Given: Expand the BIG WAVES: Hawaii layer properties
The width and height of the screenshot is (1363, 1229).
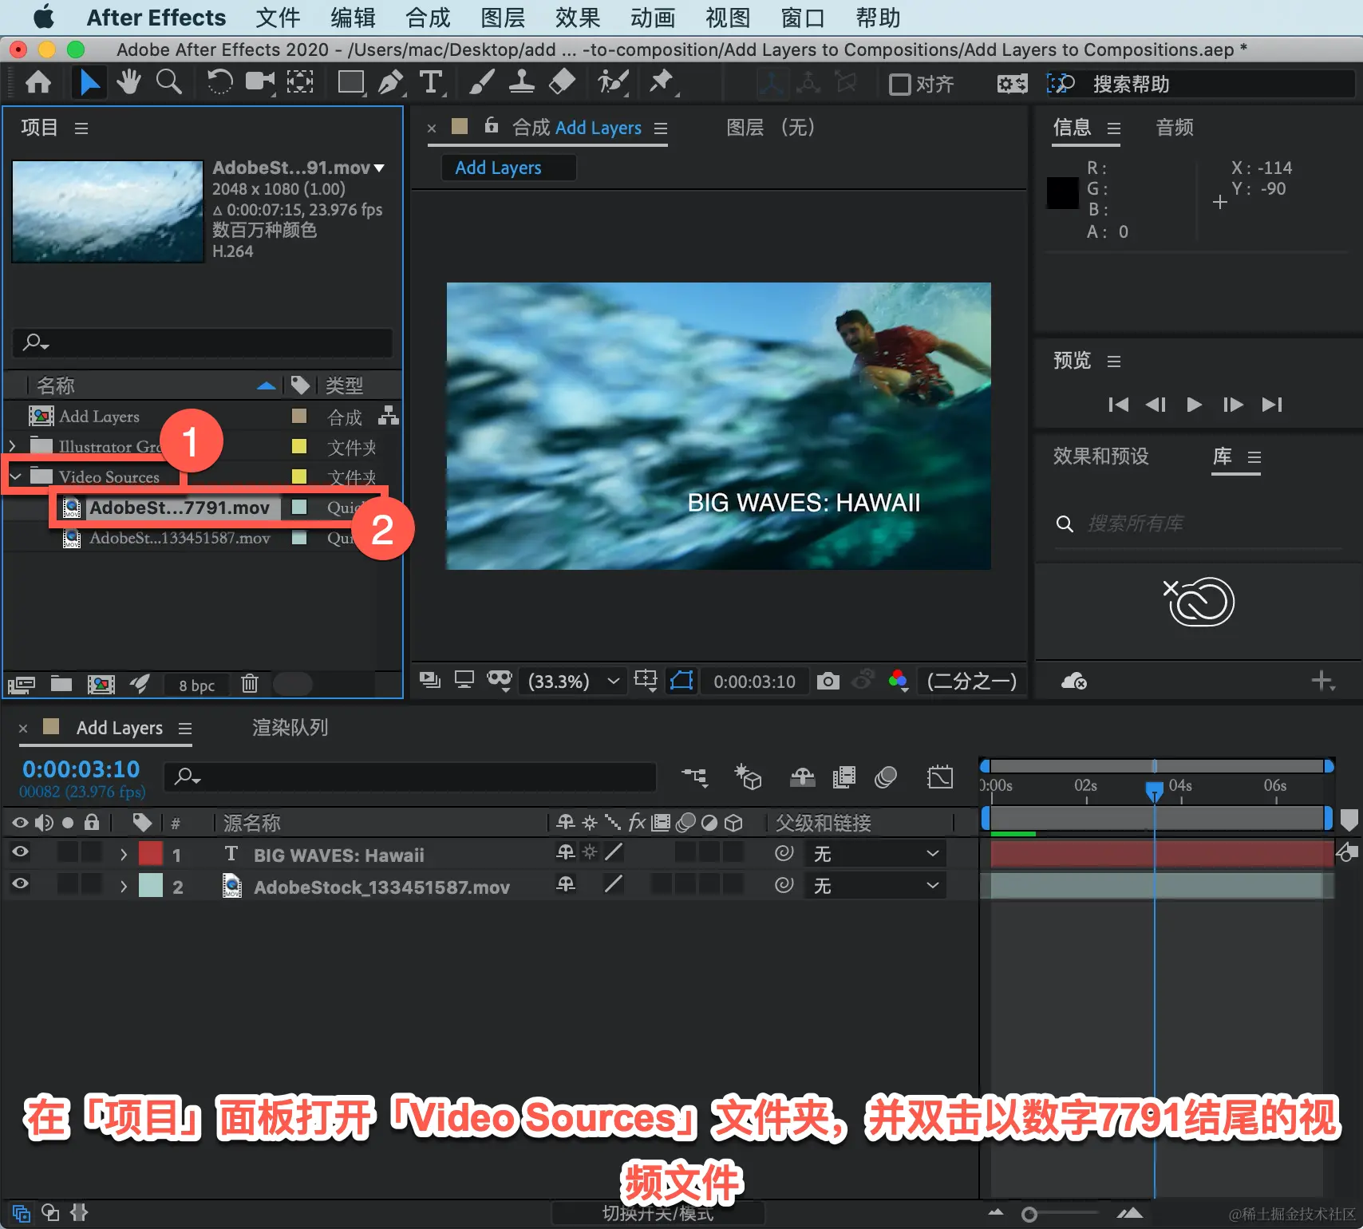Looking at the screenshot, I should (123, 854).
